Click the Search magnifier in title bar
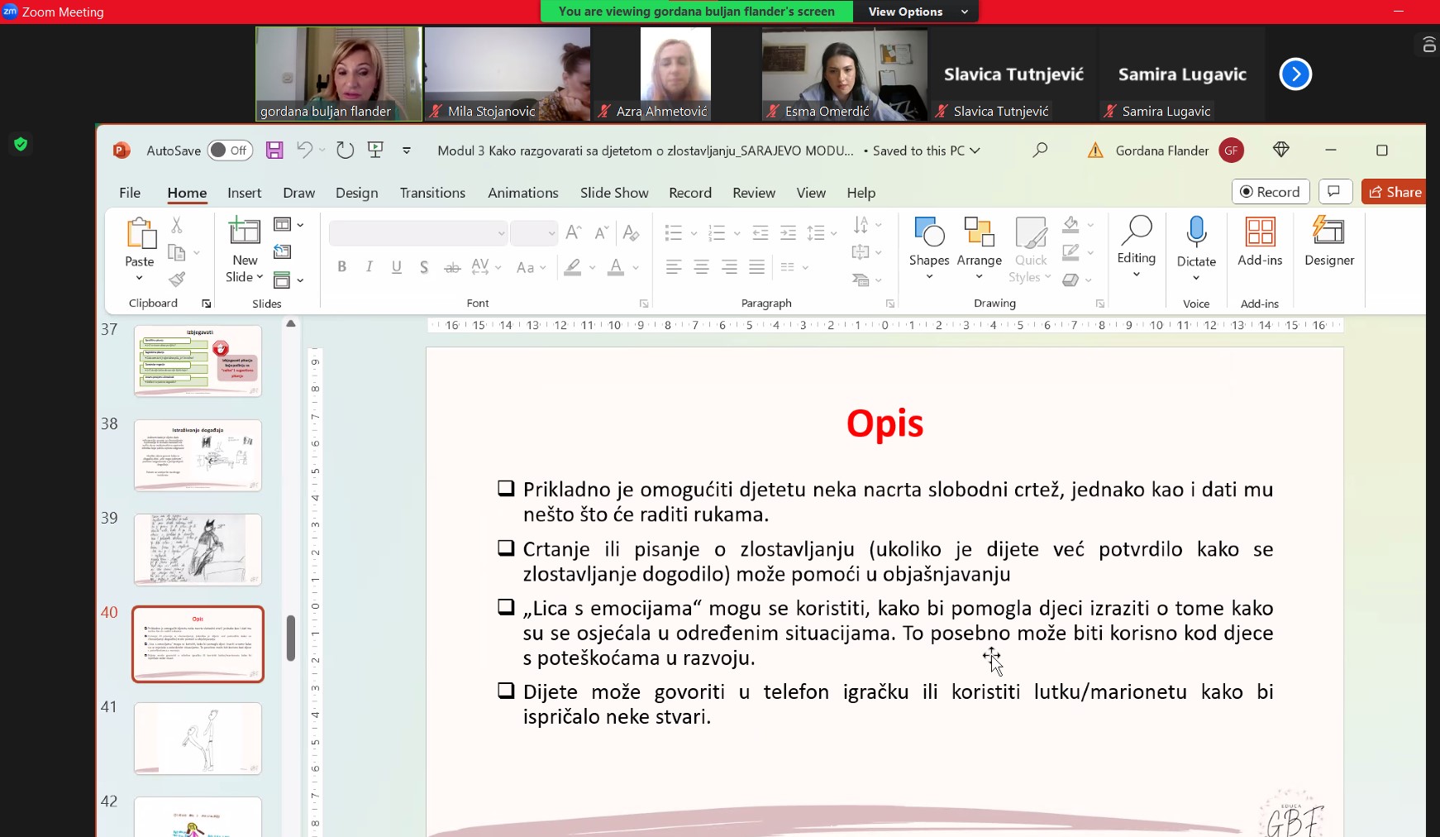1440x837 pixels. pos(1040,150)
